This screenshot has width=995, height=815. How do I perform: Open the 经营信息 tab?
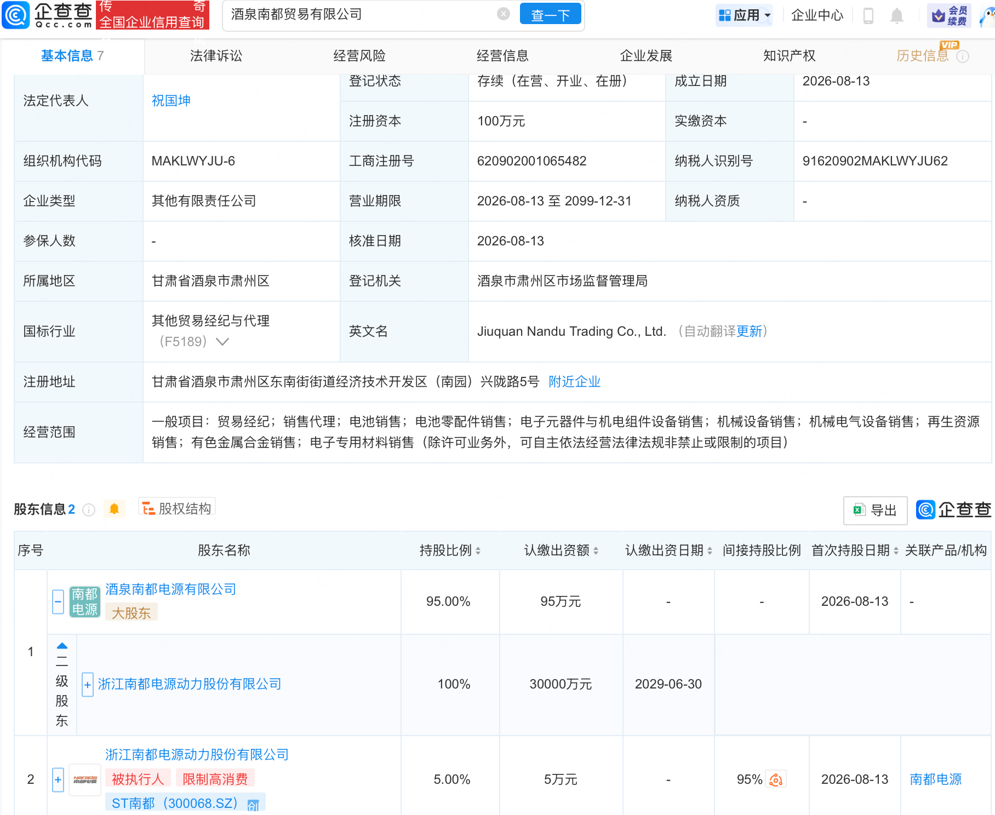(x=502, y=56)
